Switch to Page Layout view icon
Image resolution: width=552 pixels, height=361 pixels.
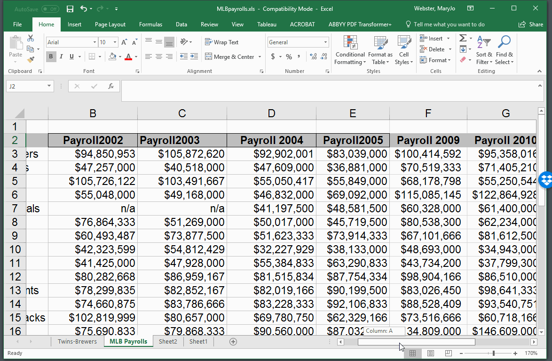pyautogui.click(x=431, y=353)
